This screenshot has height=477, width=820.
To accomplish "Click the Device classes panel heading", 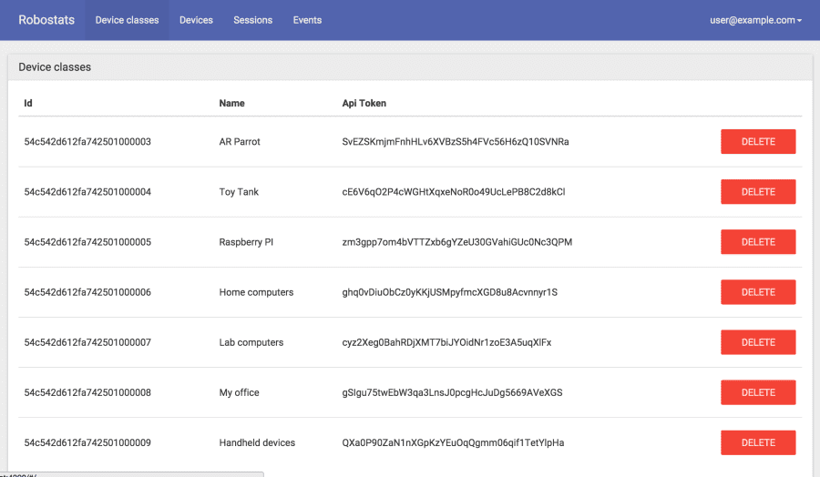I will [55, 66].
